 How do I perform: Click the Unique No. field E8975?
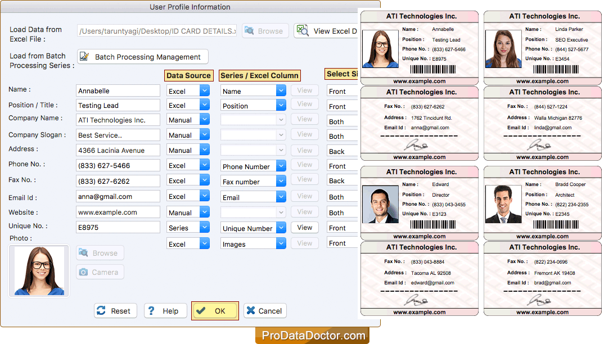118,227
